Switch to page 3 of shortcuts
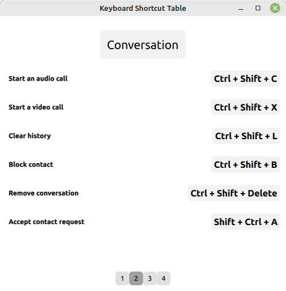Screen dimensions: 286x291 (150, 278)
